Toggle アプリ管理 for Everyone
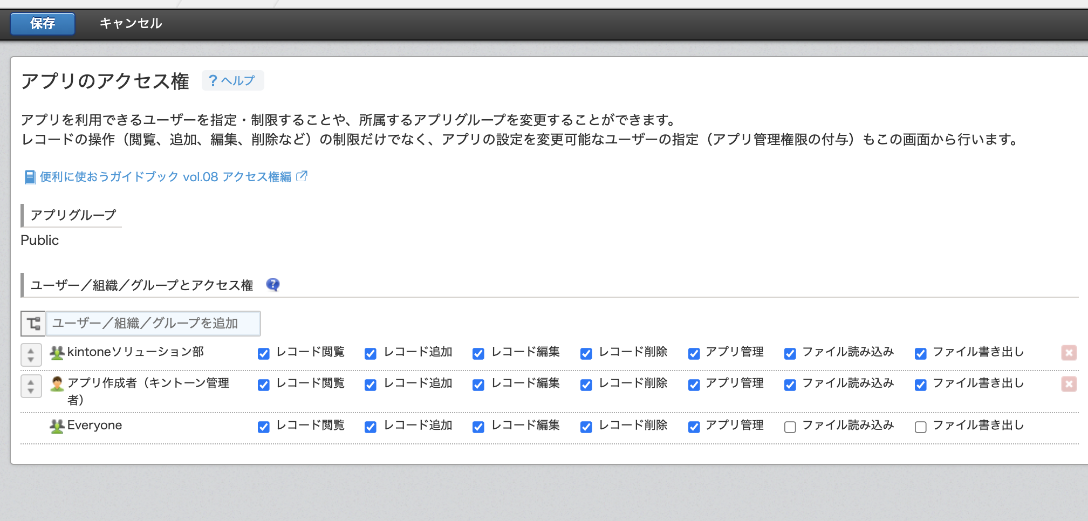 pos(694,427)
